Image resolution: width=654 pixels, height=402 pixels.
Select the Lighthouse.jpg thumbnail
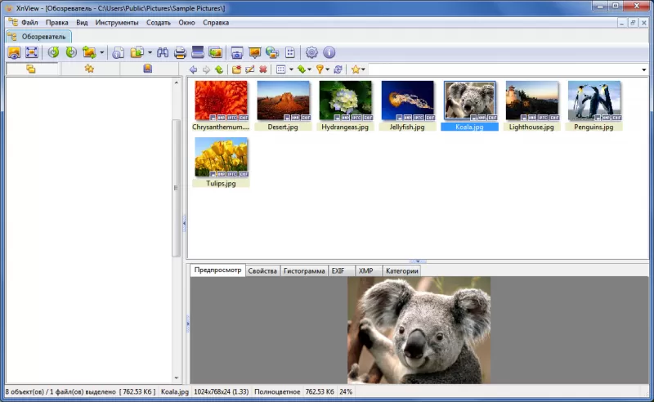[532, 101]
